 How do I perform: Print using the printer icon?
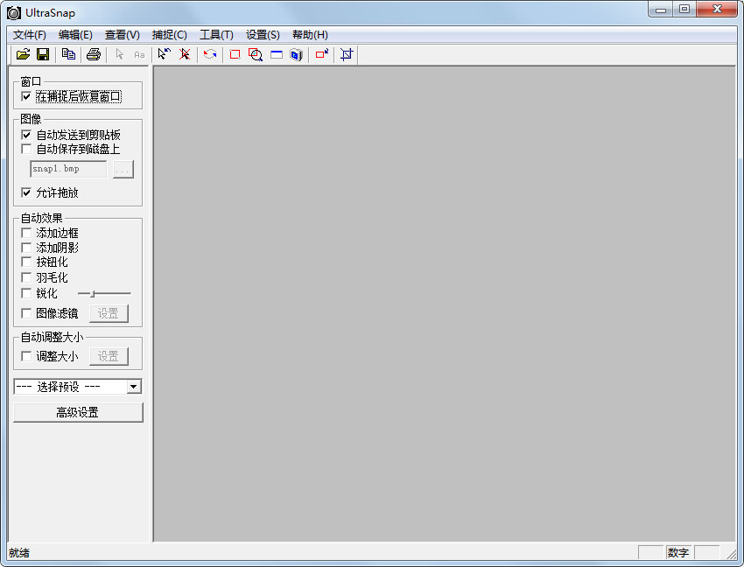pos(94,54)
